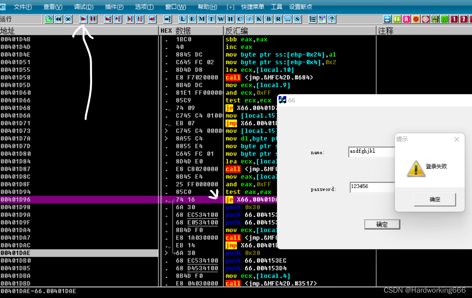Viewport: 472px width, 298px height.
Task: Click the Trace Into toolbar icon
Action: point(130,19)
